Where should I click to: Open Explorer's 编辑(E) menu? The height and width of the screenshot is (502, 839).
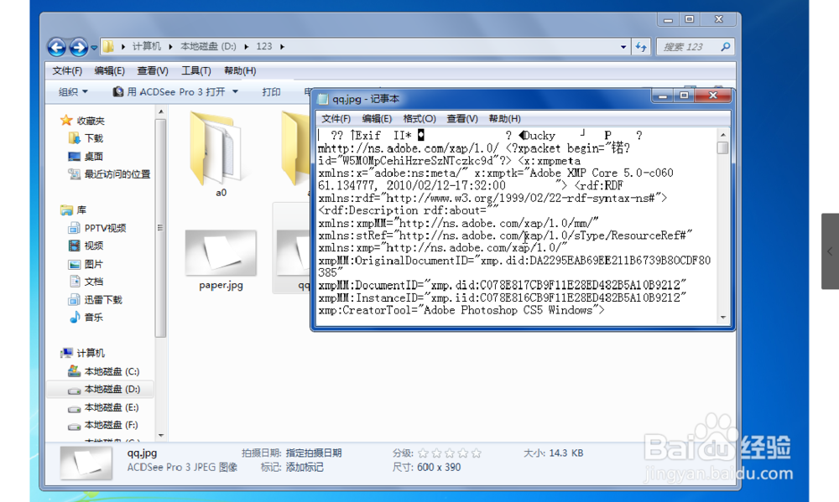pyautogui.click(x=109, y=70)
